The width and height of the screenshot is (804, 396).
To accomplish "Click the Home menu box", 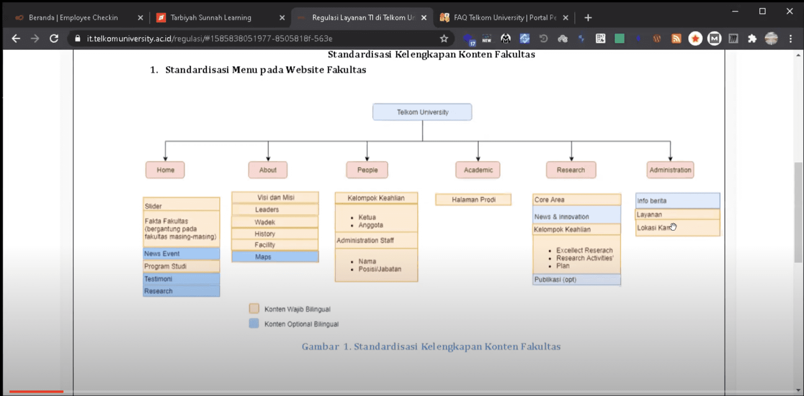I will [165, 170].
